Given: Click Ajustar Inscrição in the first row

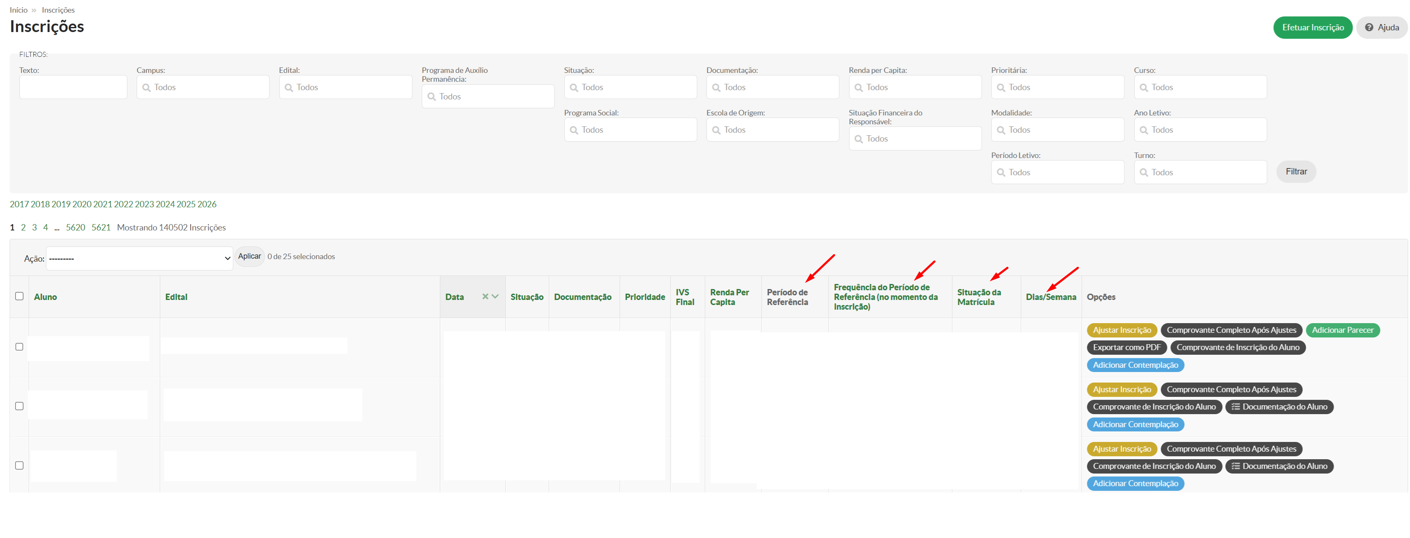Looking at the screenshot, I should [1122, 330].
